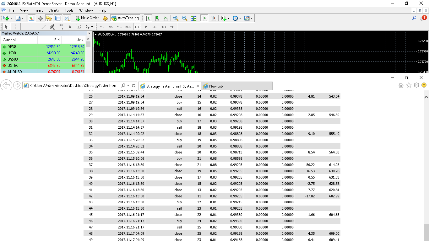The image size is (429, 241).
Task: Toggle chart shift icon
Action: click(213, 18)
